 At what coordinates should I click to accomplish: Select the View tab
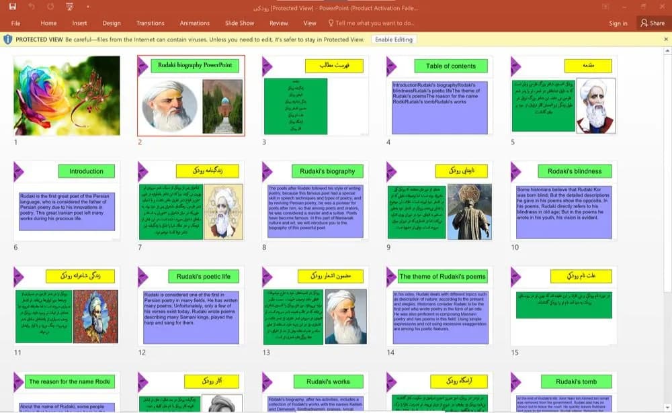(309, 23)
